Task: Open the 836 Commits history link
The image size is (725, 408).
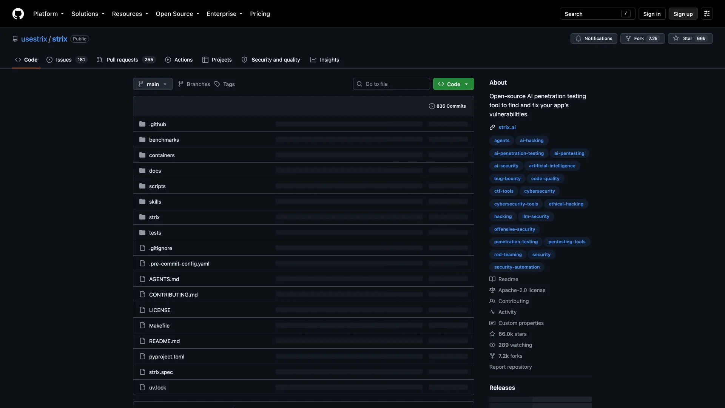Action: [447, 106]
